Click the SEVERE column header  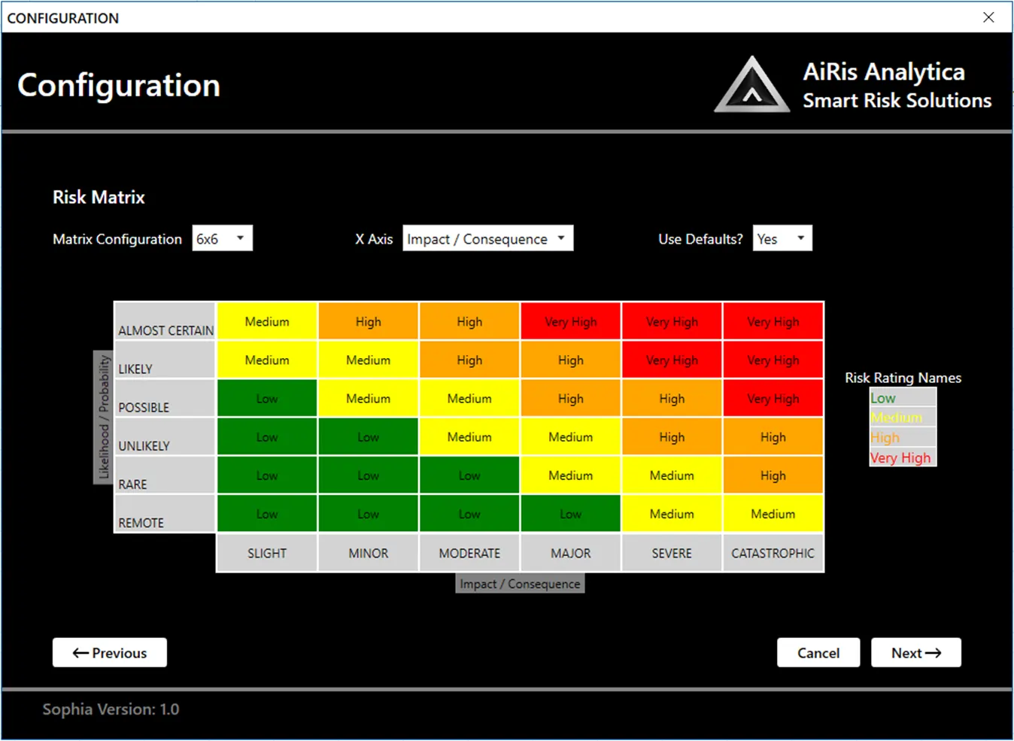click(672, 553)
